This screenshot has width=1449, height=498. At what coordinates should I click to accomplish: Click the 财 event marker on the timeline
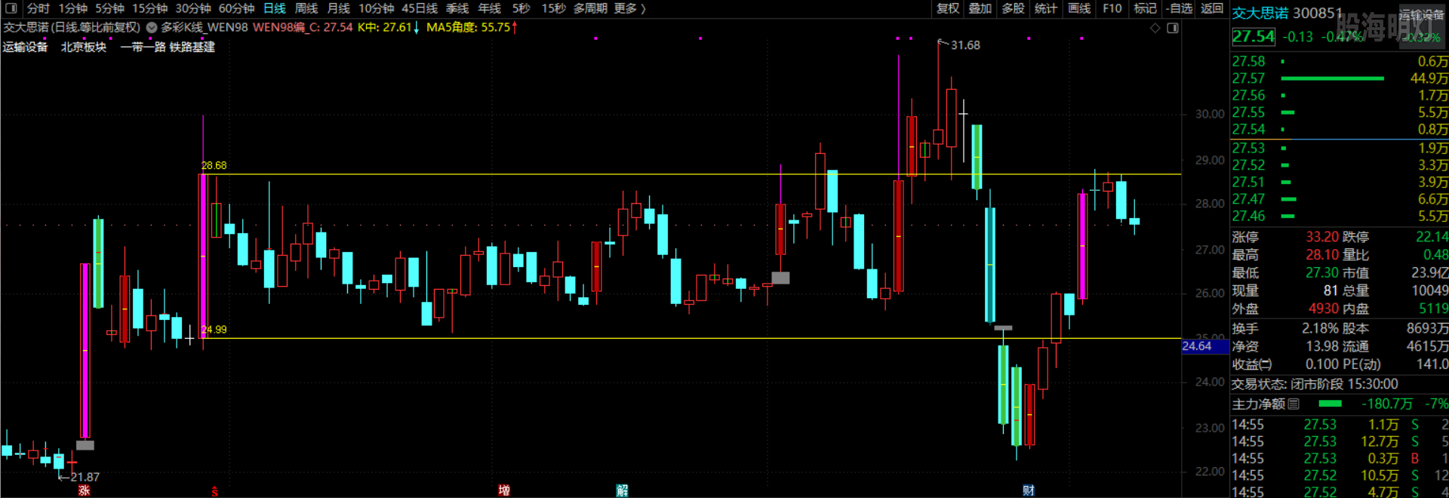point(1029,490)
